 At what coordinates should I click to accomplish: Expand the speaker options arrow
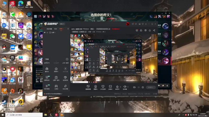click(x=128, y=87)
